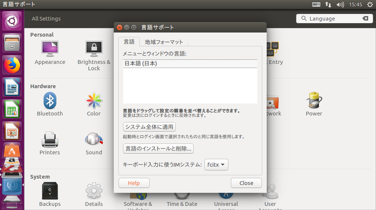
Task: Switch to the 言語 tab
Action: (129, 42)
